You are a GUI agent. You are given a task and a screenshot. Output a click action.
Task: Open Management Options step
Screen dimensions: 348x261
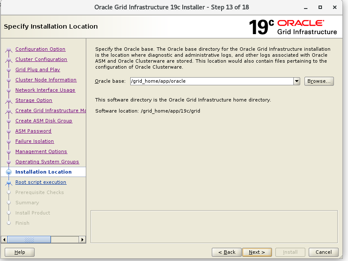coord(41,151)
